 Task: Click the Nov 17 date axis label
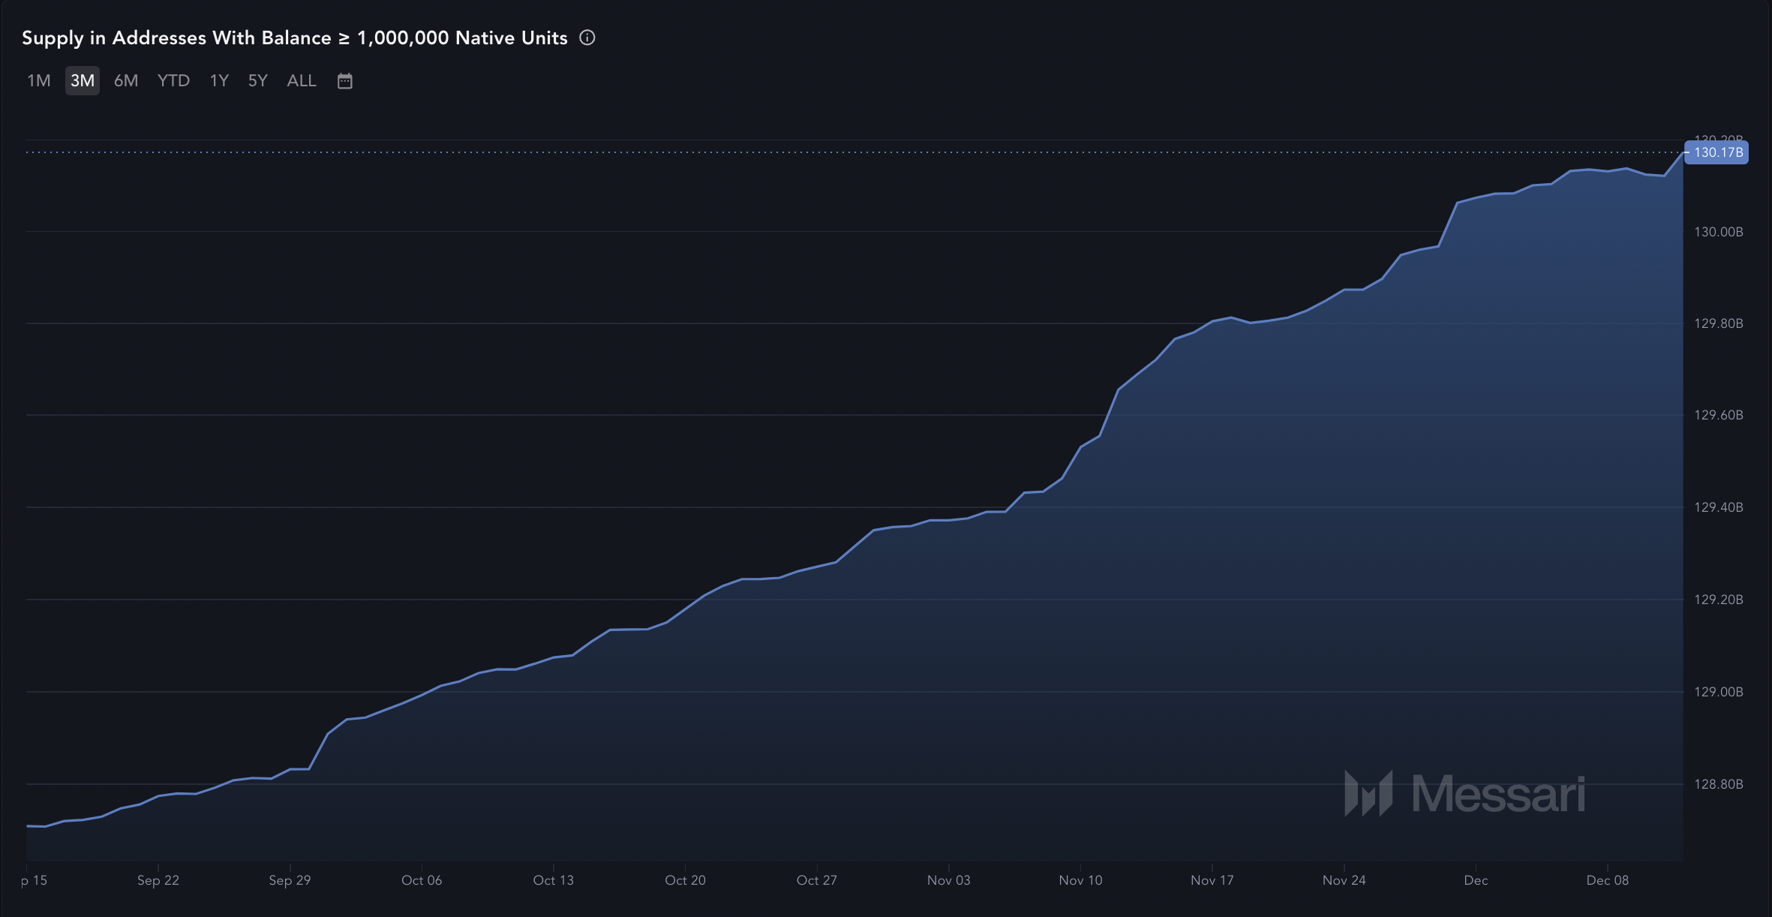[x=1212, y=880]
